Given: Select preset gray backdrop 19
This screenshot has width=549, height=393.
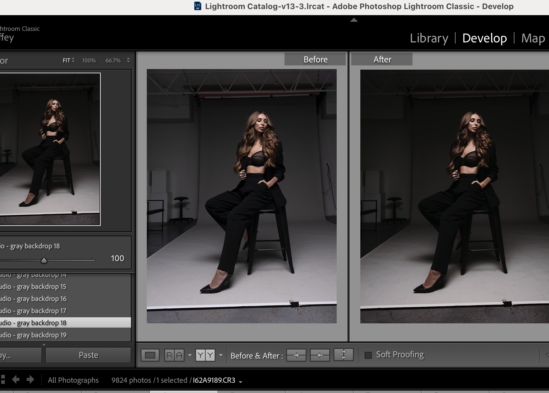Looking at the screenshot, I should pos(66,335).
